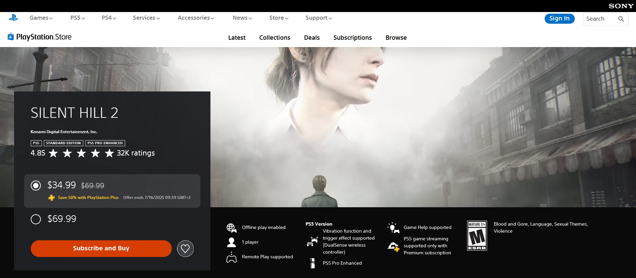Click Remote Play supported text
The image size is (636, 278).
(x=267, y=257)
